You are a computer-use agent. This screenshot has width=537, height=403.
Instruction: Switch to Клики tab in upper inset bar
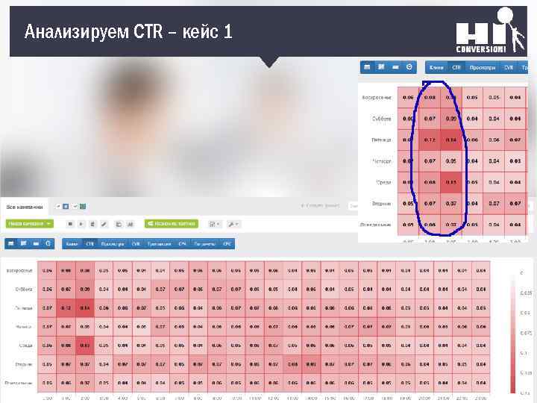[436, 67]
